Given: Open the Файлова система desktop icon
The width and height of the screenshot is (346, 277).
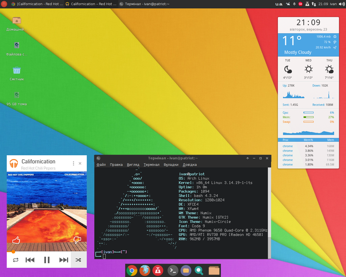Looking at the screenshot, I should (17, 45).
